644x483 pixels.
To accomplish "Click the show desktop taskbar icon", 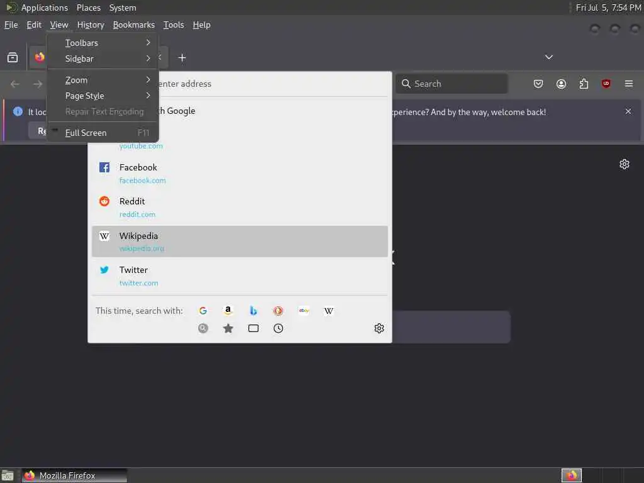I will coord(8,476).
